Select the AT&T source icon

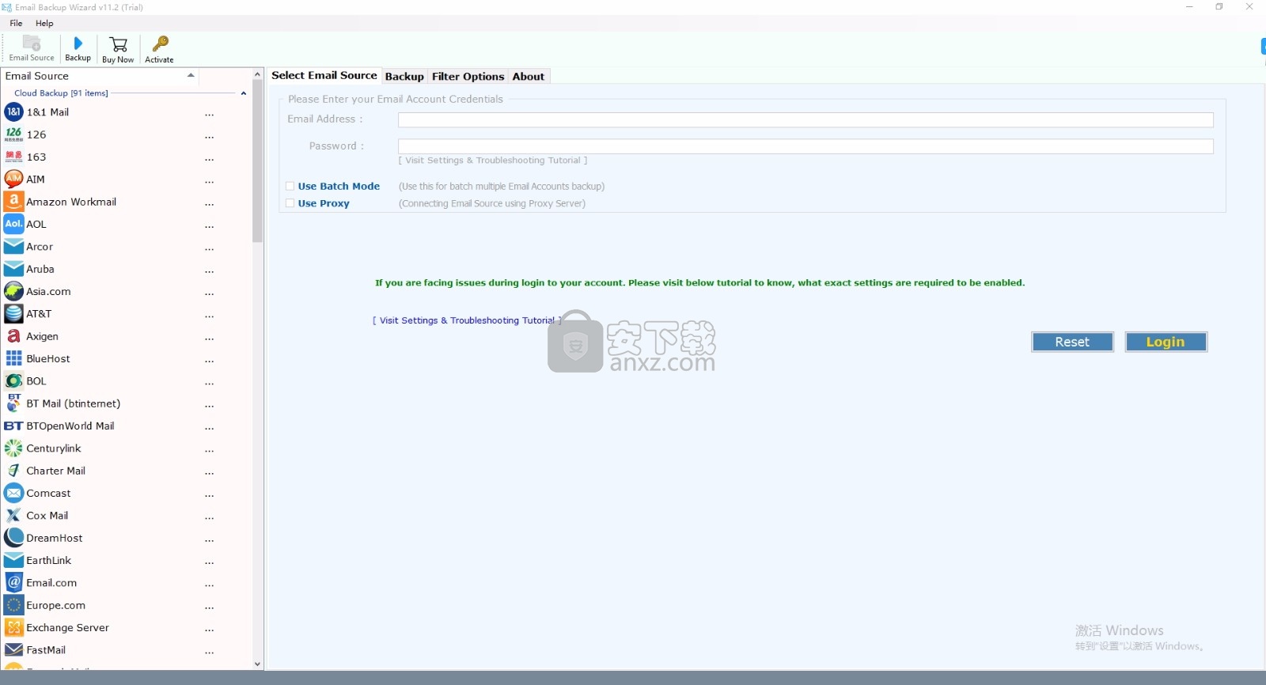(x=13, y=314)
